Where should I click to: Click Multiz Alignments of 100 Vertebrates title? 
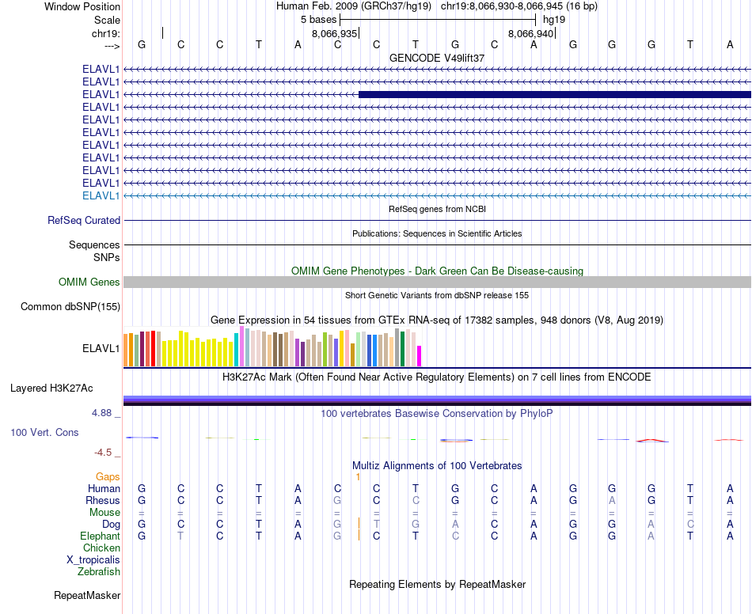point(437,465)
